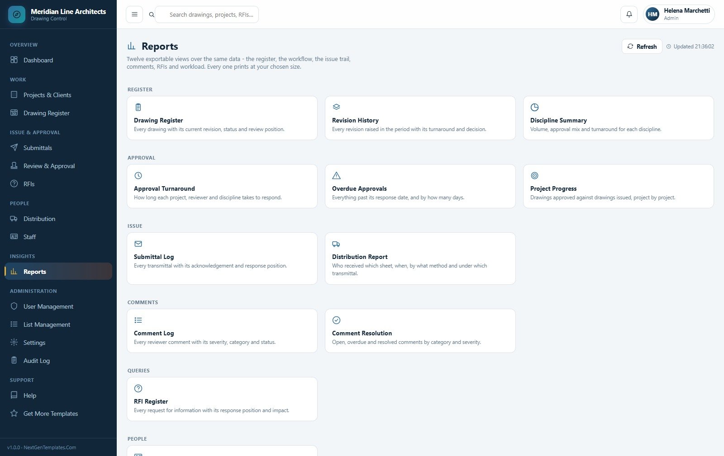Click the Distribution truck icon in sidebar

14,218
